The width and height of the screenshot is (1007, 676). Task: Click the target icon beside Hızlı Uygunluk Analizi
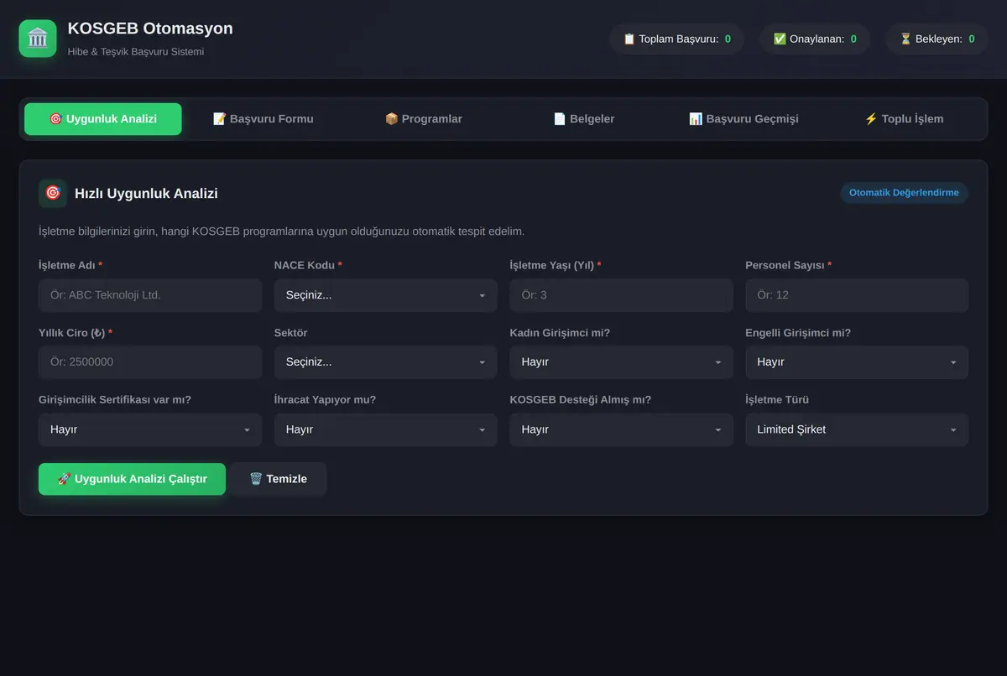click(x=53, y=193)
